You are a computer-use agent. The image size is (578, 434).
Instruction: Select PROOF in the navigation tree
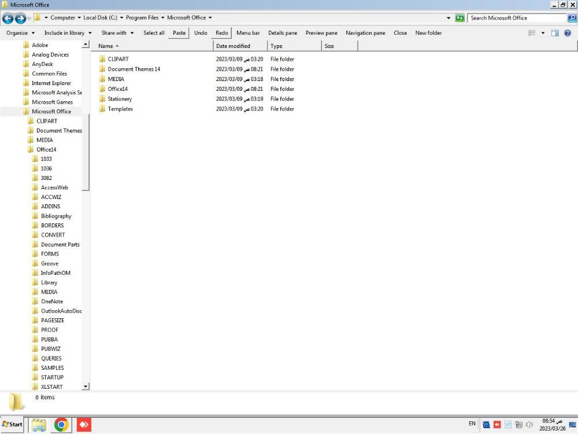tap(50, 330)
